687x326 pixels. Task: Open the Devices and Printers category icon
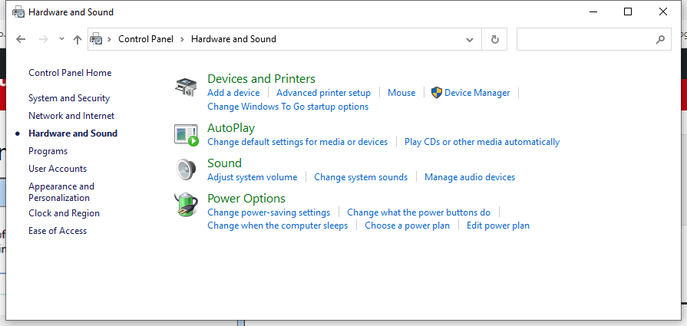pos(187,87)
